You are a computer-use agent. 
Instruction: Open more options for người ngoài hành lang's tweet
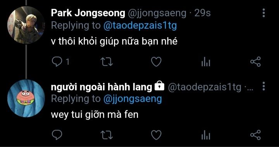pyautogui.click(x=264, y=86)
